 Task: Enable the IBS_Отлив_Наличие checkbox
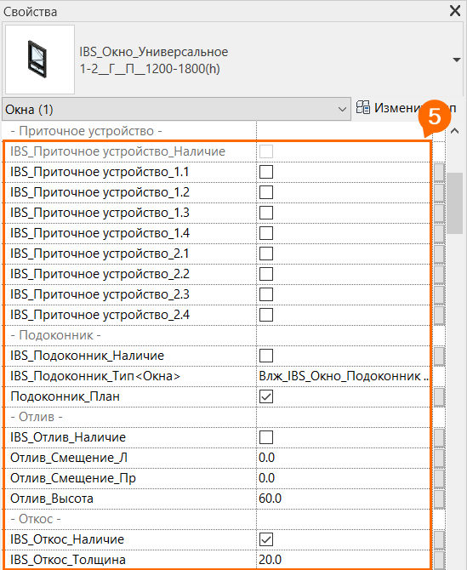pyautogui.click(x=266, y=437)
